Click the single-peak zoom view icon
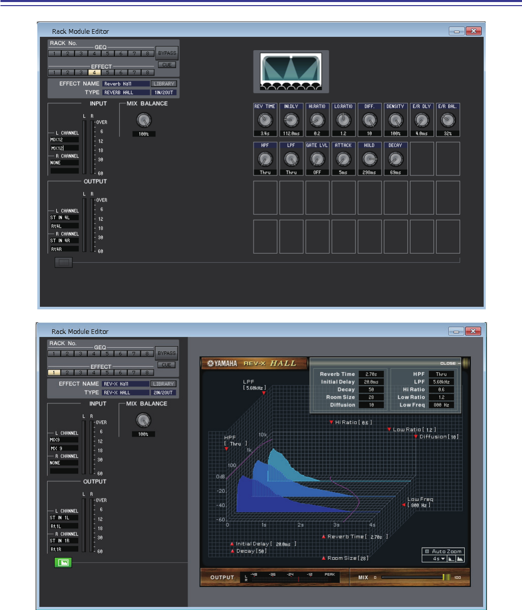Screen dimensions: 522x610 pos(451,559)
